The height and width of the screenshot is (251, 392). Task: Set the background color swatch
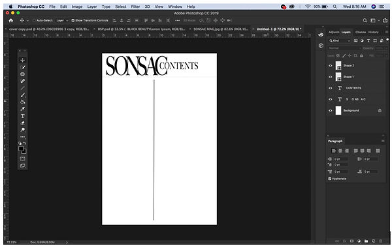pos(25,152)
